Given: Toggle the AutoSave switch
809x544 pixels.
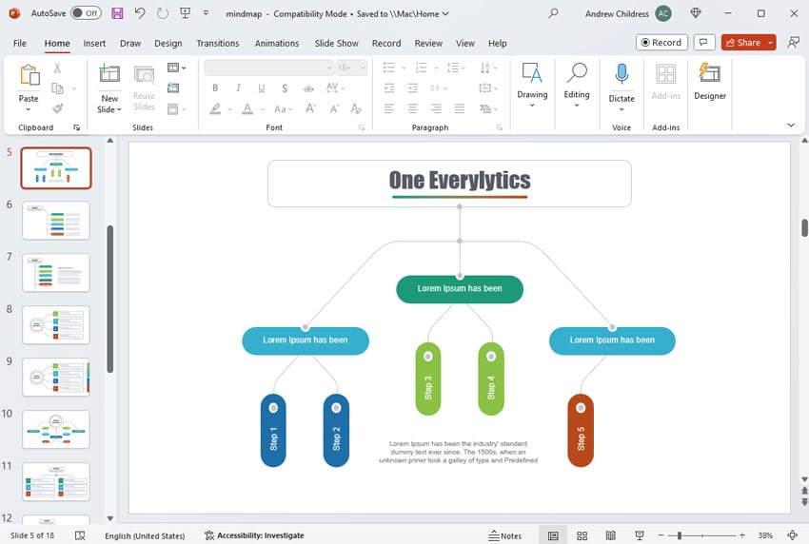Looking at the screenshot, I should pyautogui.click(x=86, y=13).
